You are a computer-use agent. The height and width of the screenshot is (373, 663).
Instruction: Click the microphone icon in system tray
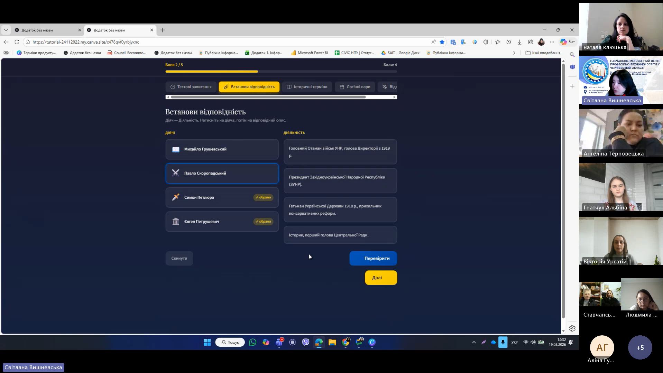coord(503,342)
